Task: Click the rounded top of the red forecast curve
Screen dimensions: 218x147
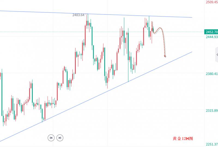Action: tap(160, 28)
